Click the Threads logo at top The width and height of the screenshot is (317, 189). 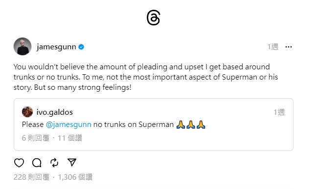click(x=154, y=18)
